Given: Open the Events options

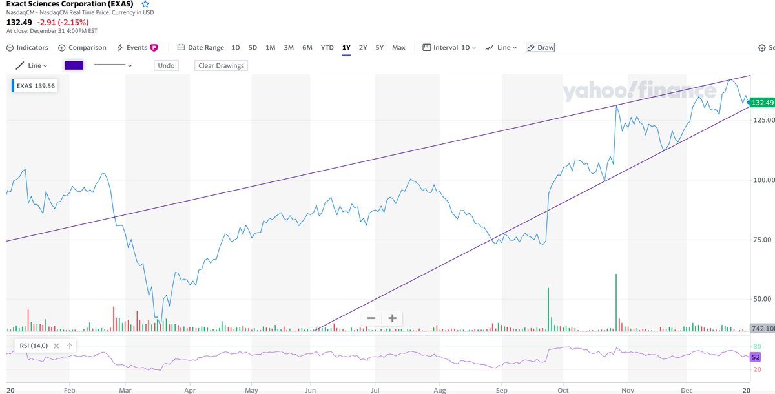Looking at the screenshot, I should tap(132, 48).
